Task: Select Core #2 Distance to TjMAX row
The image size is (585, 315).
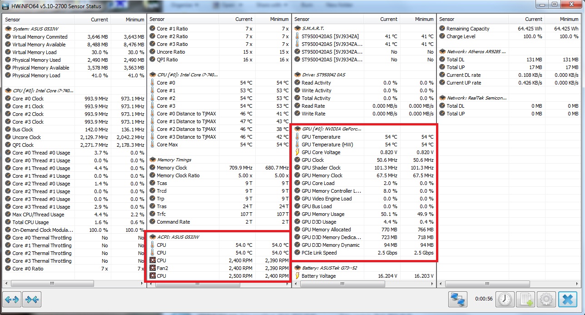Action: point(219,129)
